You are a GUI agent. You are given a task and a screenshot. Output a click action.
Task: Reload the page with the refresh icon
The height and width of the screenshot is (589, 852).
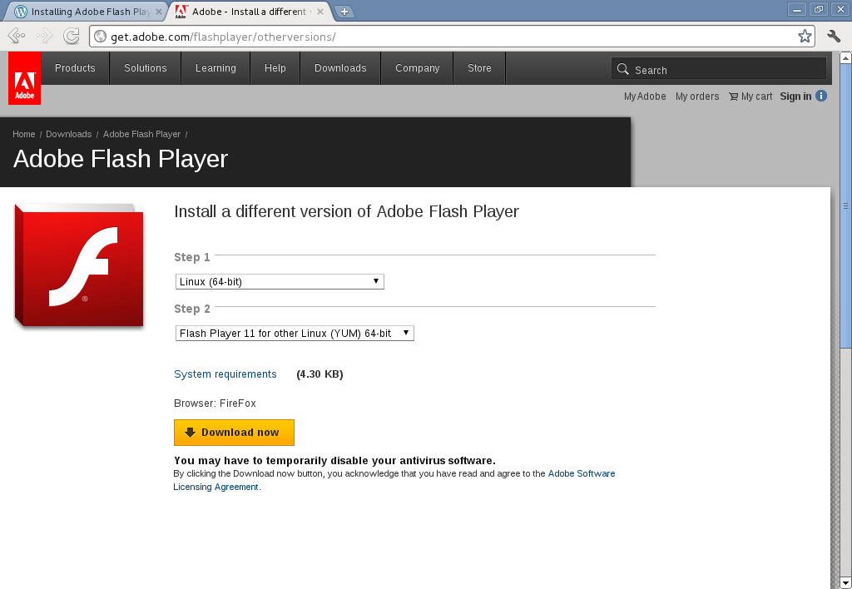pos(72,37)
